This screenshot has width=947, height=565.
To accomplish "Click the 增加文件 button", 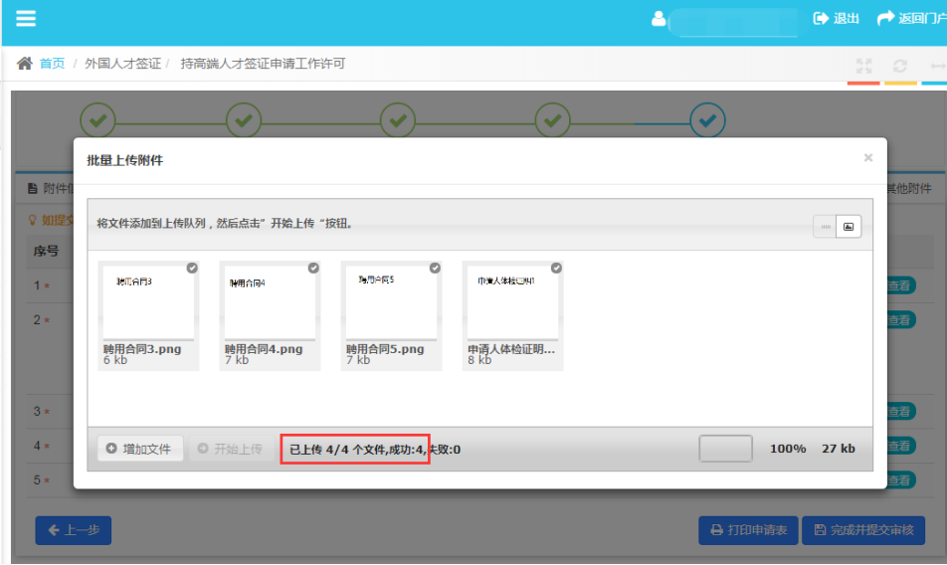I will click(140, 449).
